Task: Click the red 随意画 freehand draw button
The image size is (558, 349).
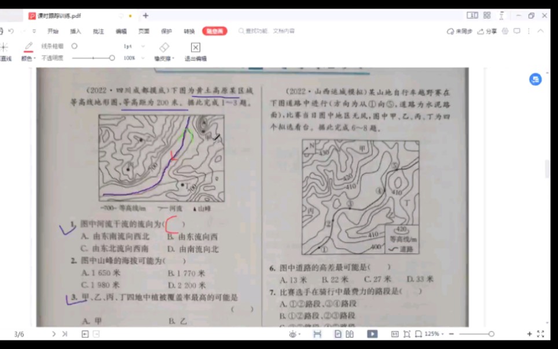Action: coord(214,30)
